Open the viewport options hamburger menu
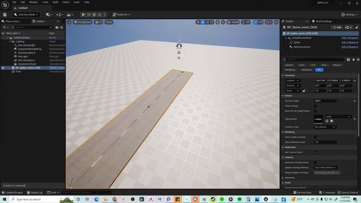 [x=69, y=22]
